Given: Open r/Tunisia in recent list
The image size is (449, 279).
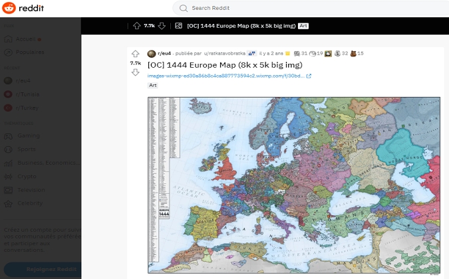Looking at the screenshot, I should point(27,94).
